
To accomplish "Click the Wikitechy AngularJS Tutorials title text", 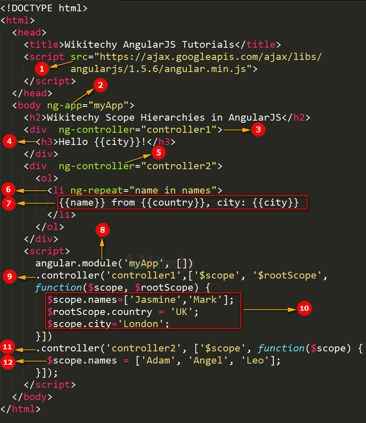I will [149, 44].
